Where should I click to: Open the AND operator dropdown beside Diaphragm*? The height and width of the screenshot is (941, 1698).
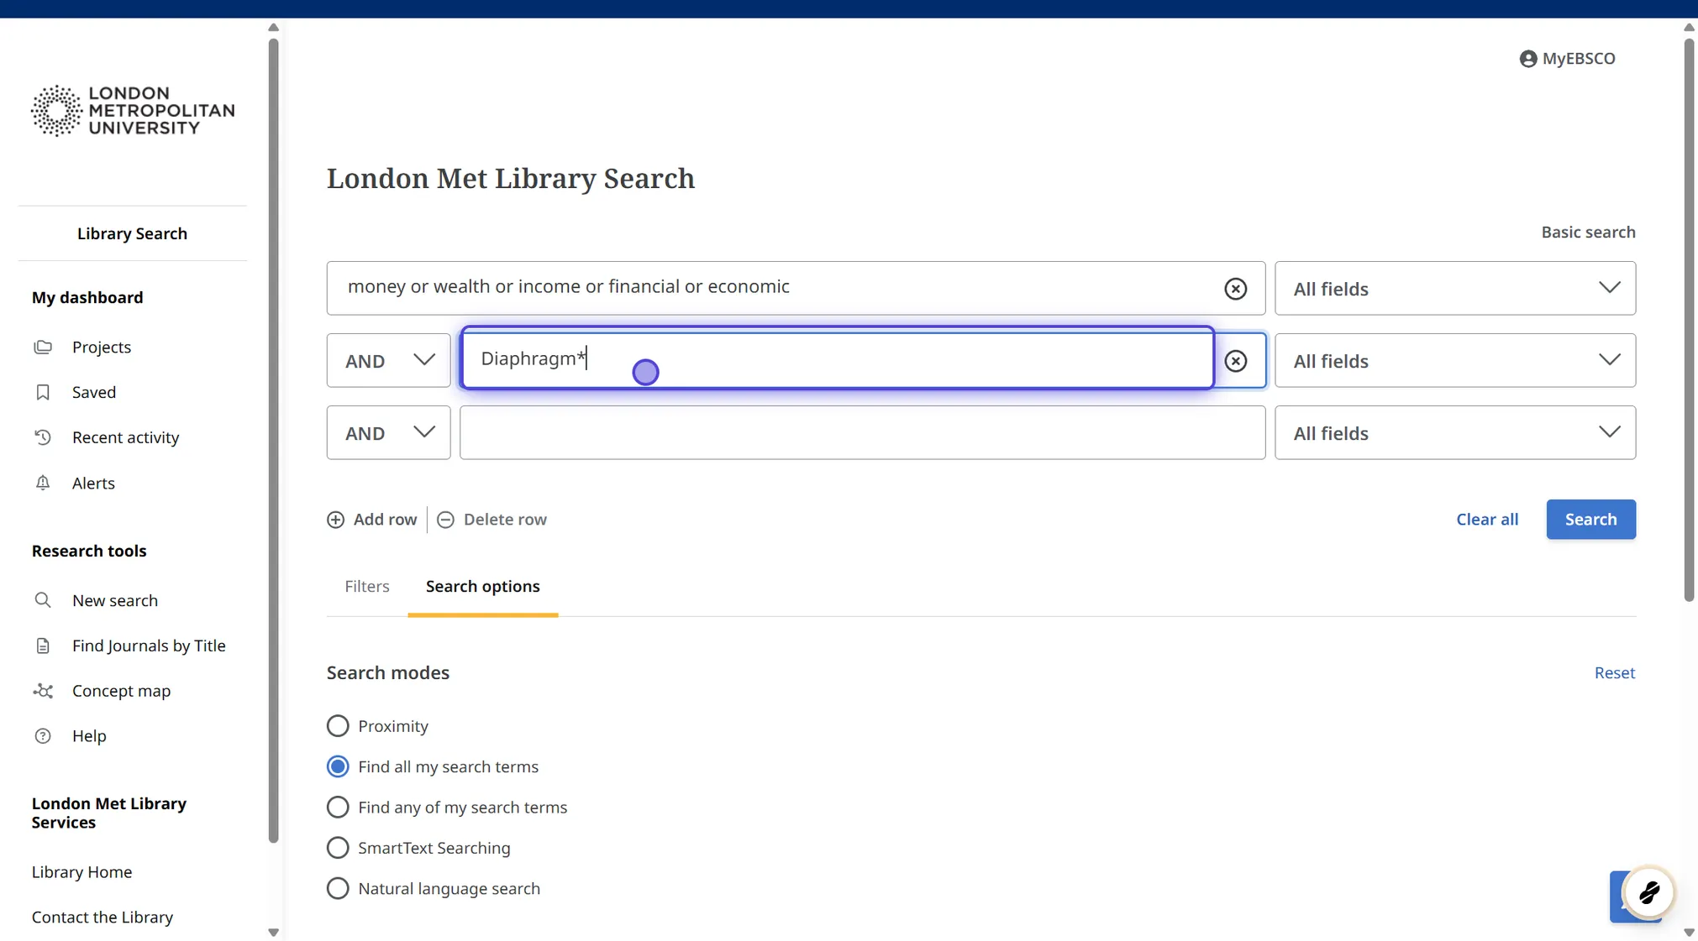click(388, 361)
